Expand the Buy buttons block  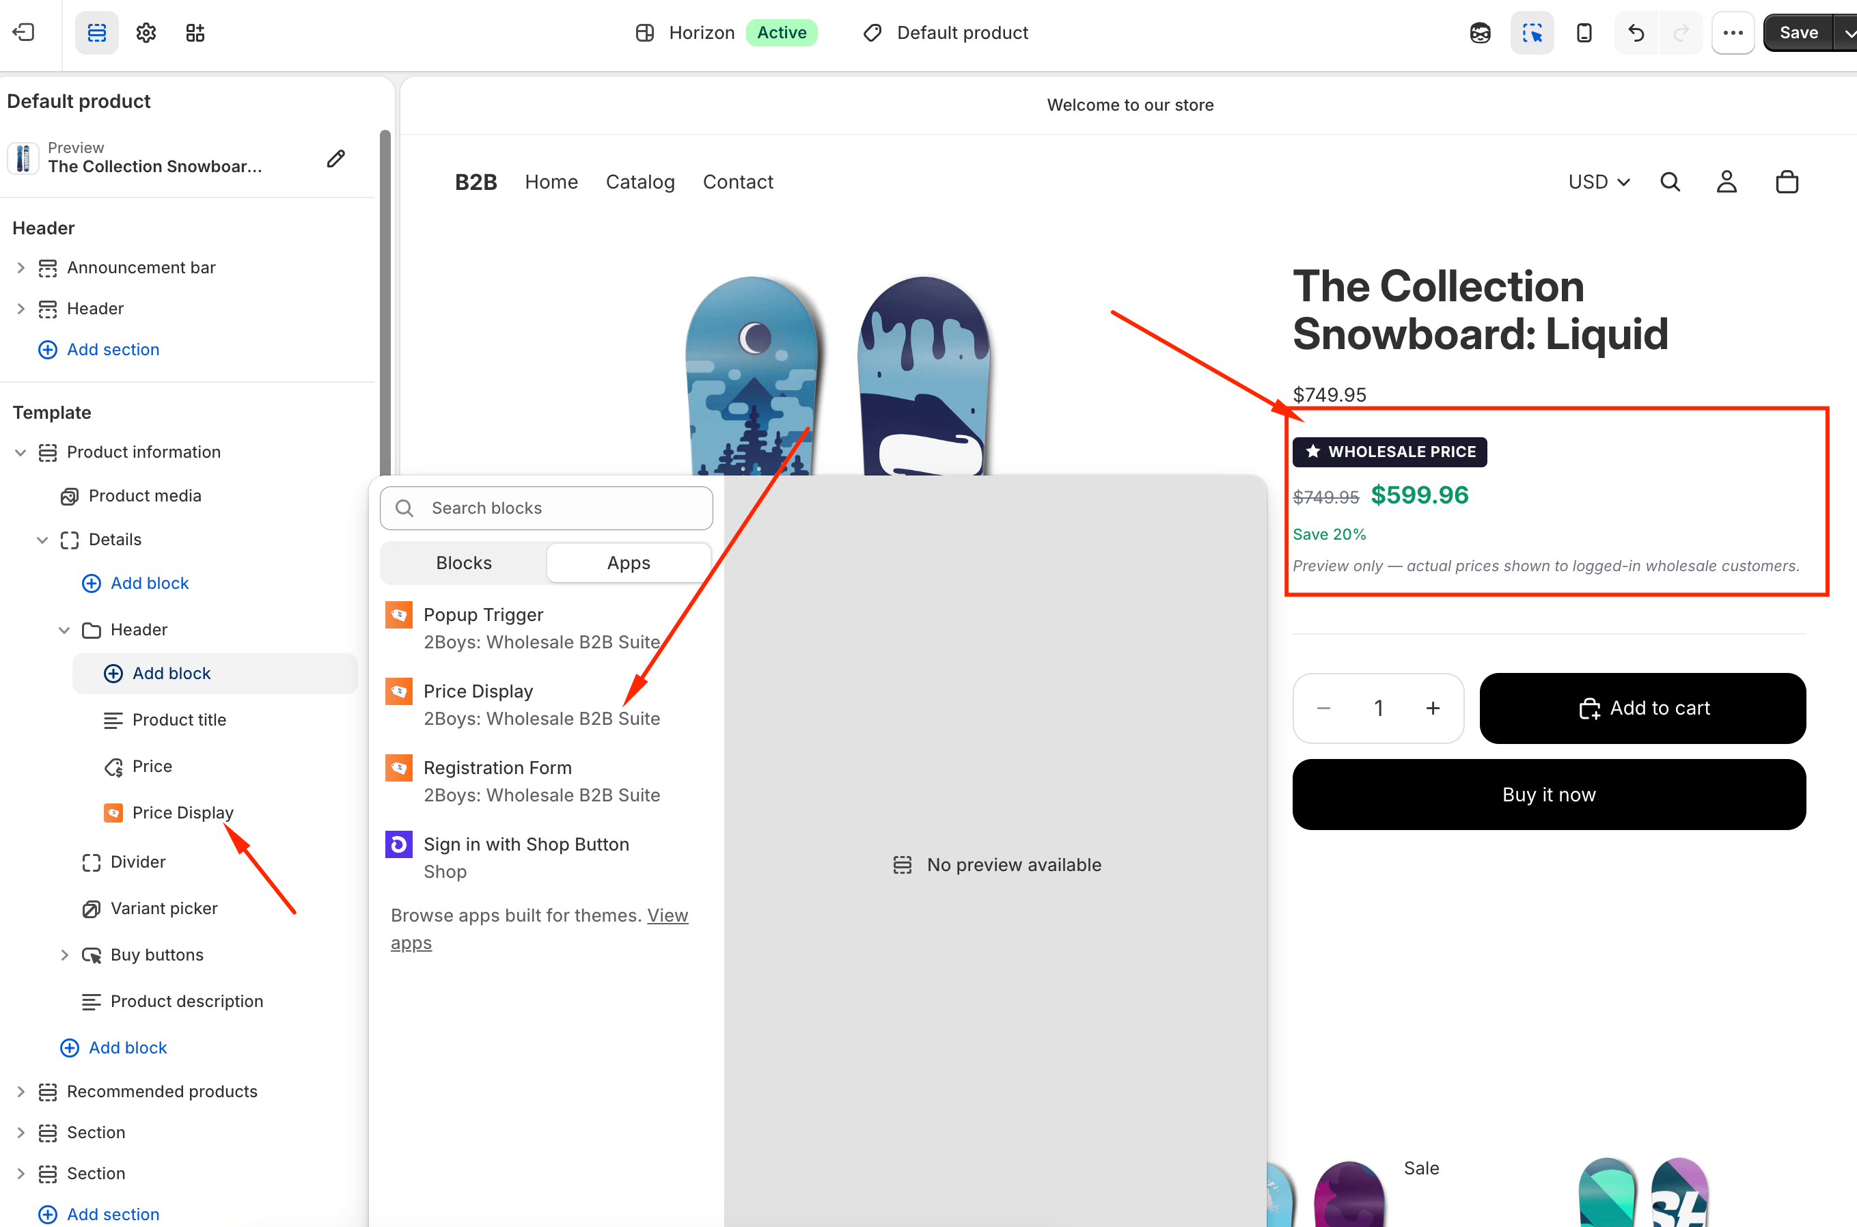coord(65,954)
